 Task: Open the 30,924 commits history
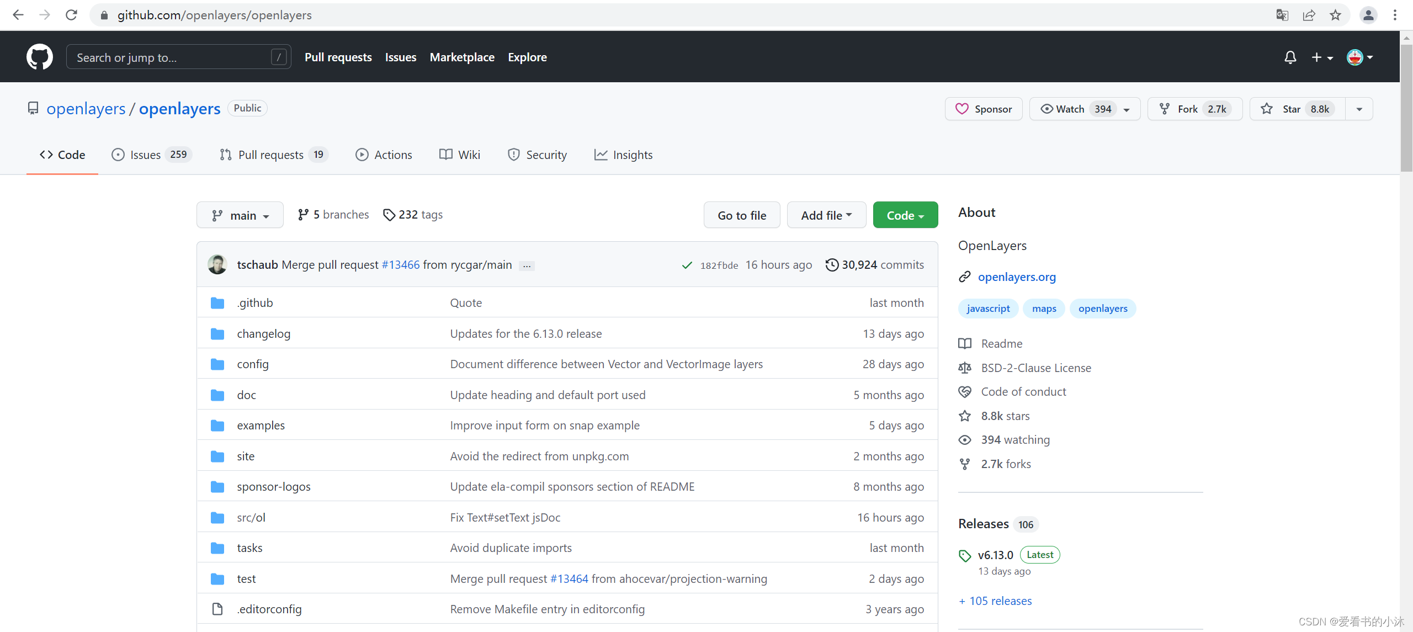coord(874,265)
